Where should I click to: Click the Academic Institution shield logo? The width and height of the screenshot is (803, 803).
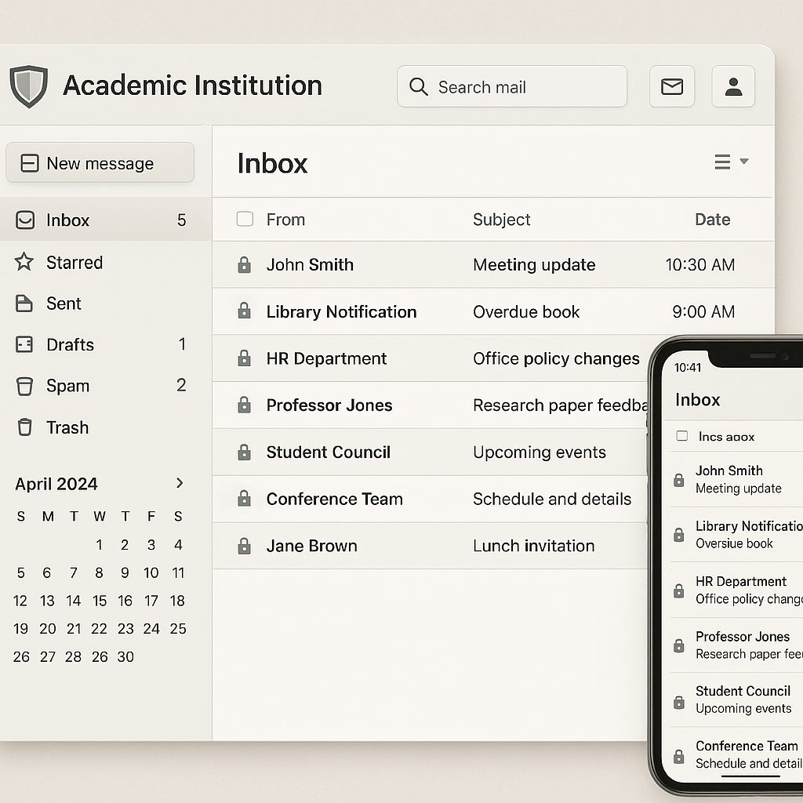pos(29,85)
